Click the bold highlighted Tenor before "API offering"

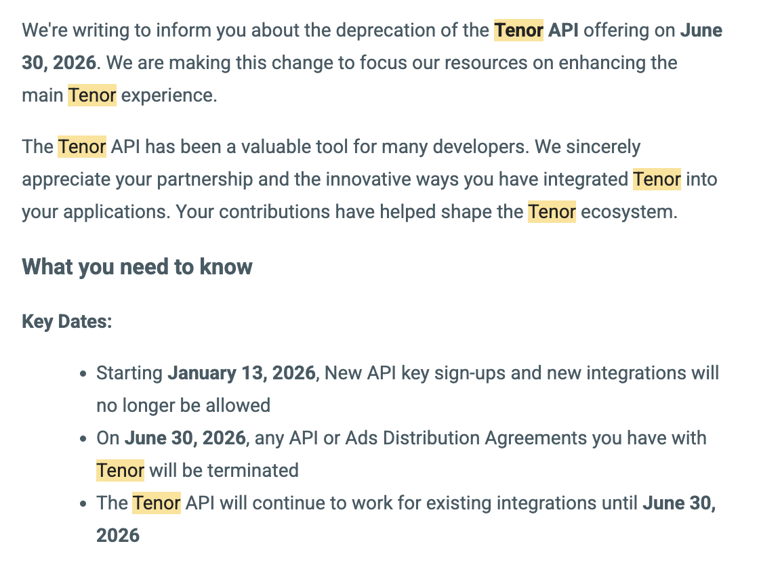click(518, 30)
